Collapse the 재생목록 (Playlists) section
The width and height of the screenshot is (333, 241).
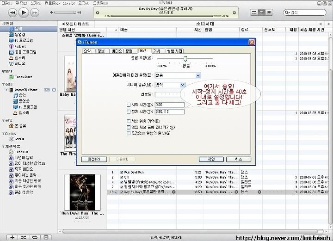3,147
